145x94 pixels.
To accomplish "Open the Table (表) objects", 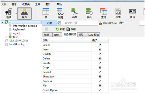I will (46, 13).
